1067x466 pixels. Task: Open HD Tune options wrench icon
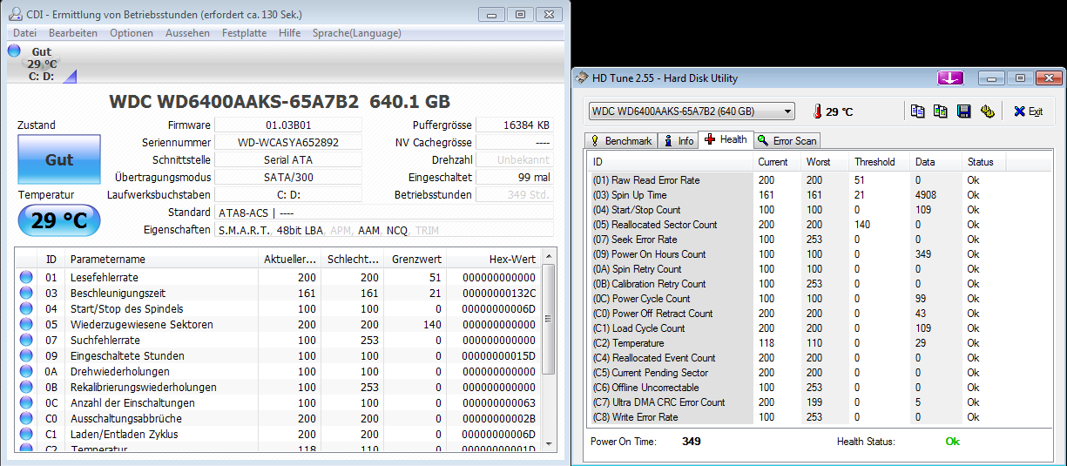[987, 111]
